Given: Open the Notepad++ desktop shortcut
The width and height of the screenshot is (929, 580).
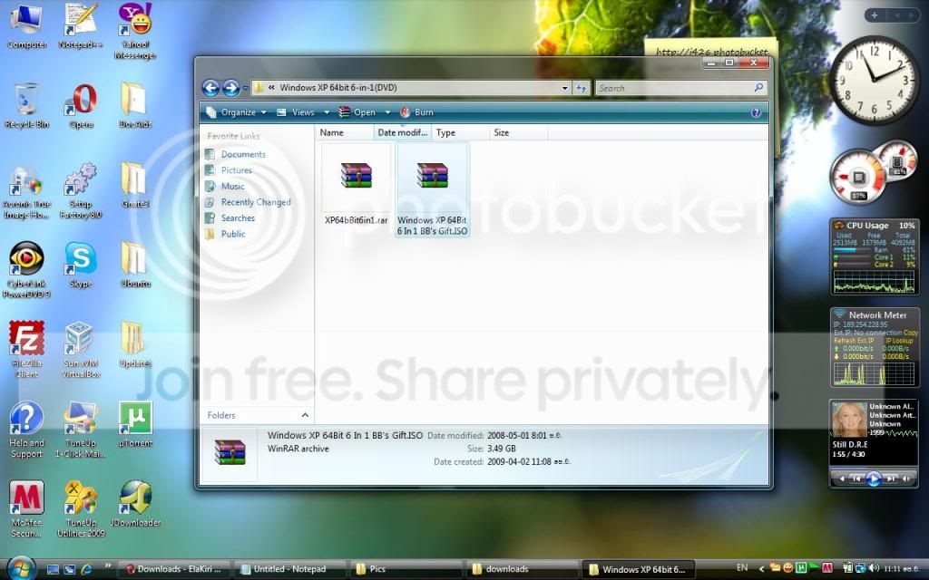Looking at the screenshot, I should pyautogui.click(x=81, y=26).
